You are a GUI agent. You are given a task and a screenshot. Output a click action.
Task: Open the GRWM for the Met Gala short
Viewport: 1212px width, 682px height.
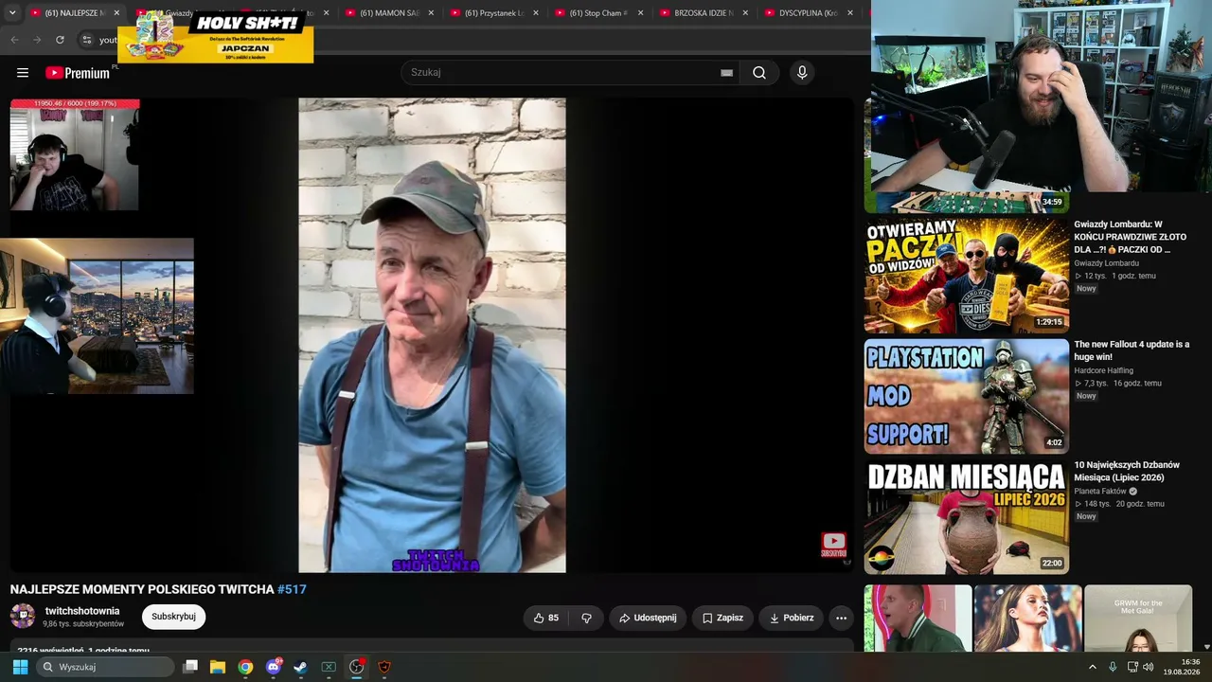[x=1138, y=618]
